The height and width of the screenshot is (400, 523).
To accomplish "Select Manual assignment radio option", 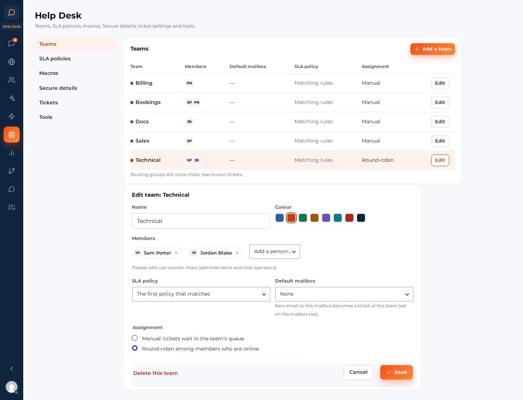I will [x=135, y=338].
